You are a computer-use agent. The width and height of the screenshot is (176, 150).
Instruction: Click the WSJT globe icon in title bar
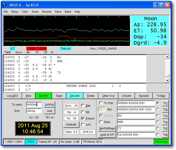coord(5,5)
